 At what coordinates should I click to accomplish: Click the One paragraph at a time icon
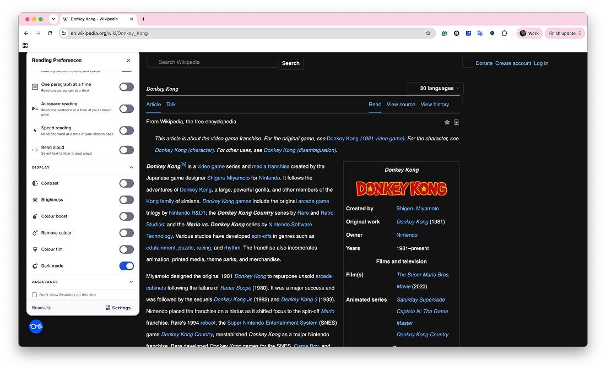[x=35, y=87]
